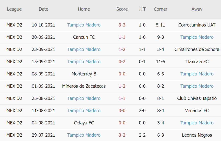Select Cimarrones de Sonora team name
This screenshot has height=141, width=221.
click(x=197, y=49)
